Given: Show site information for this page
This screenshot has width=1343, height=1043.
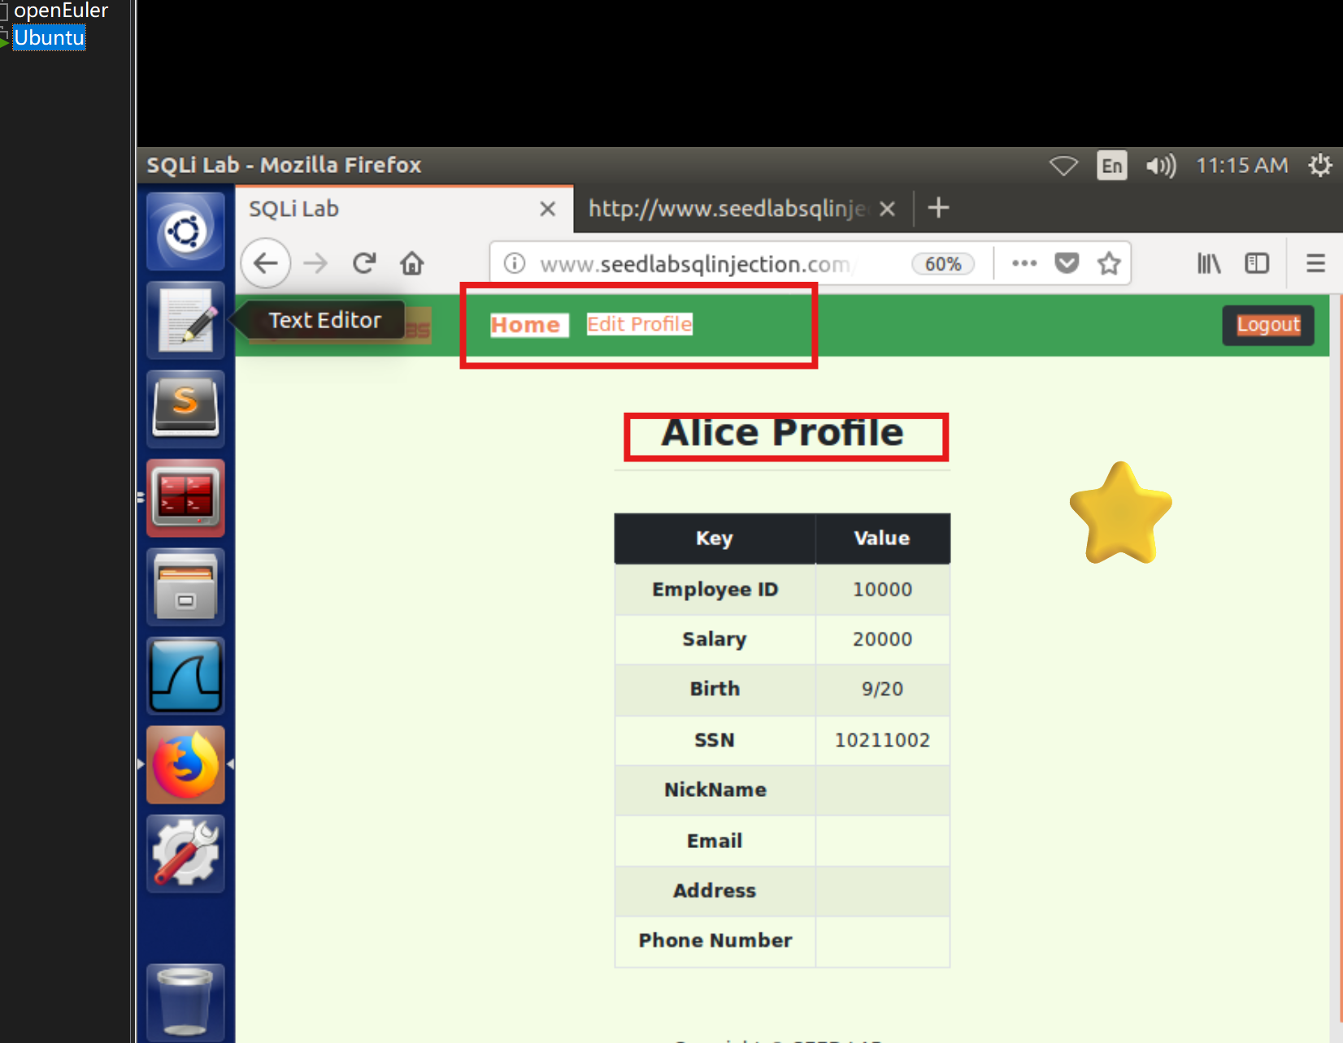Looking at the screenshot, I should (515, 263).
